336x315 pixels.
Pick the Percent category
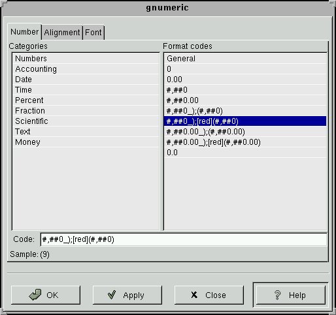pos(86,100)
